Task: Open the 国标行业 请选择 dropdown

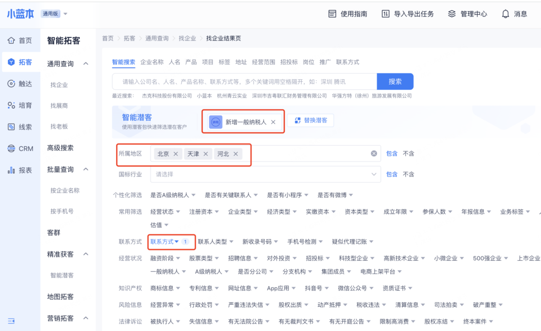Action: click(265, 174)
